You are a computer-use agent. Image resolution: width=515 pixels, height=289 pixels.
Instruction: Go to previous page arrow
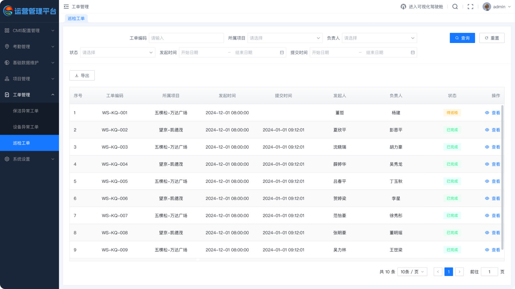tap(438, 272)
